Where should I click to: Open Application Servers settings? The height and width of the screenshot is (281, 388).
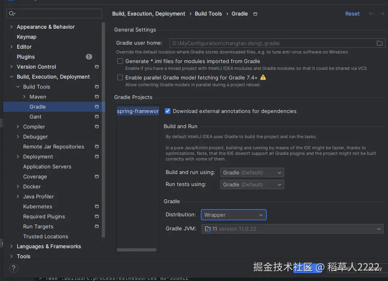click(47, 167)
